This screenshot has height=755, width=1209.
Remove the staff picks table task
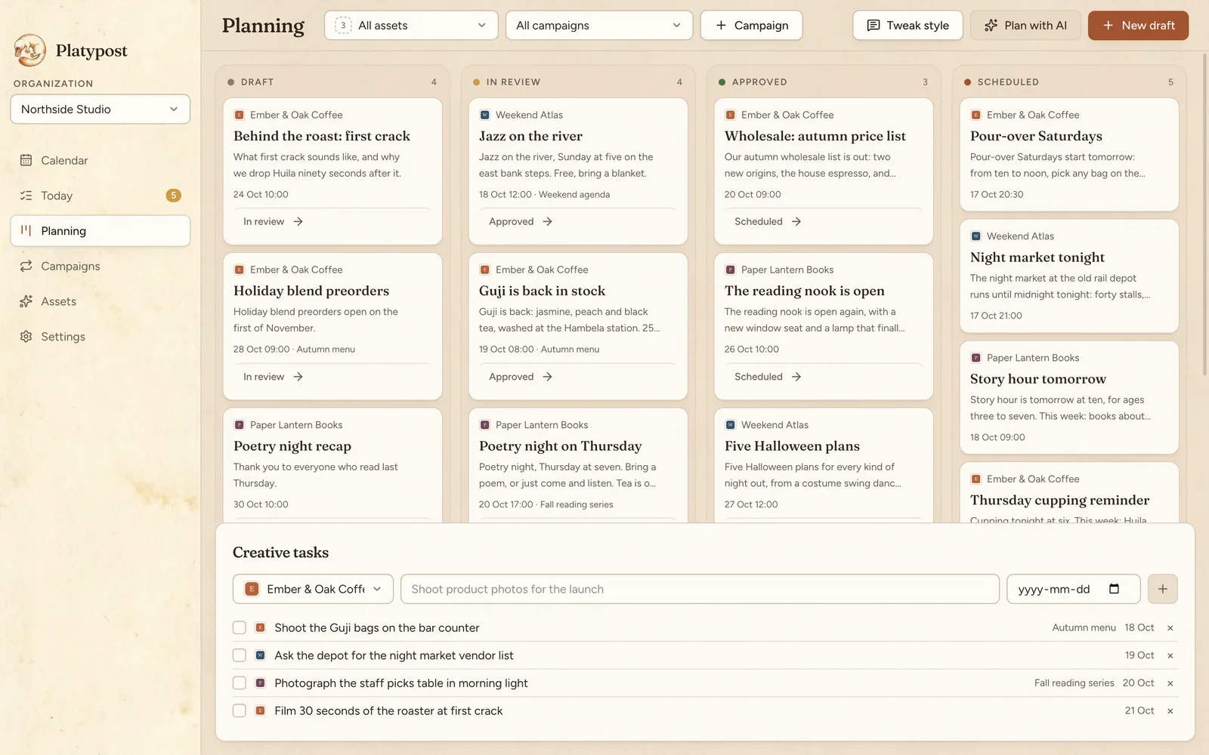coord(1170,683)
